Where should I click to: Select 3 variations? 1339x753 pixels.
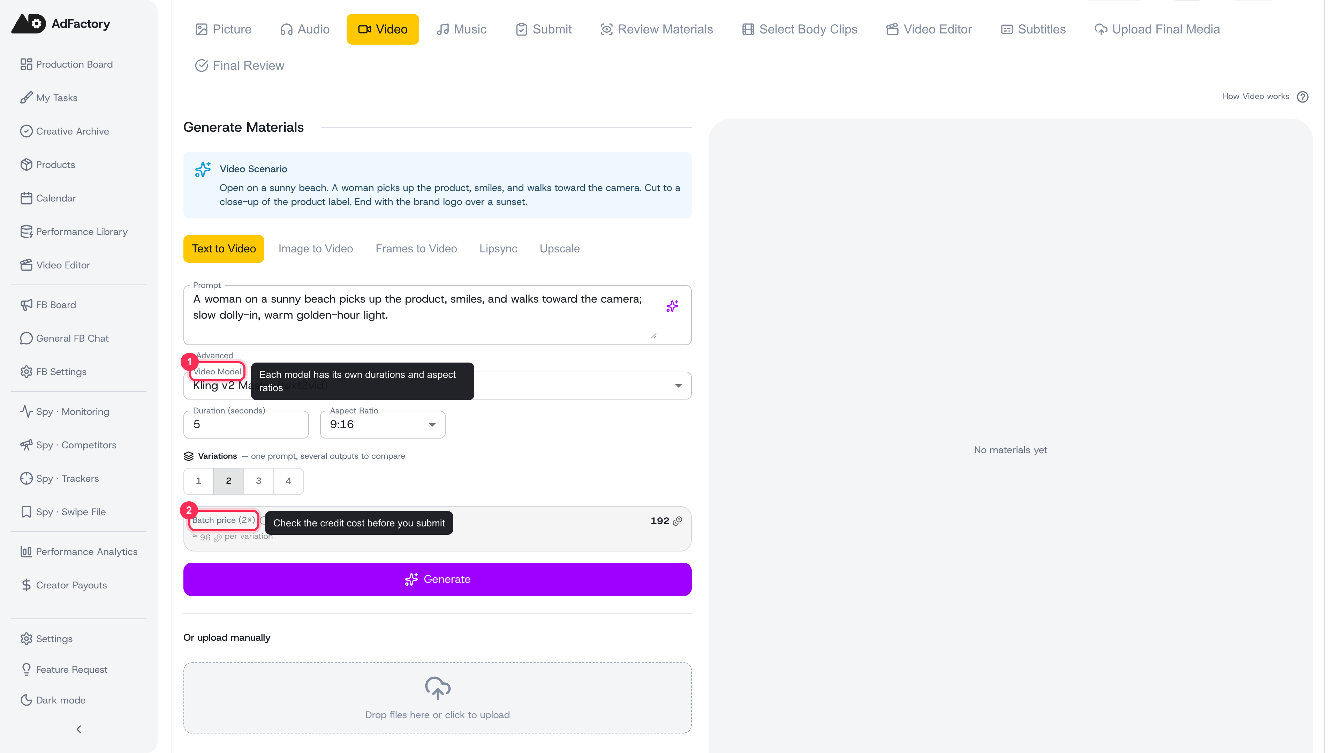pos(258,481)
